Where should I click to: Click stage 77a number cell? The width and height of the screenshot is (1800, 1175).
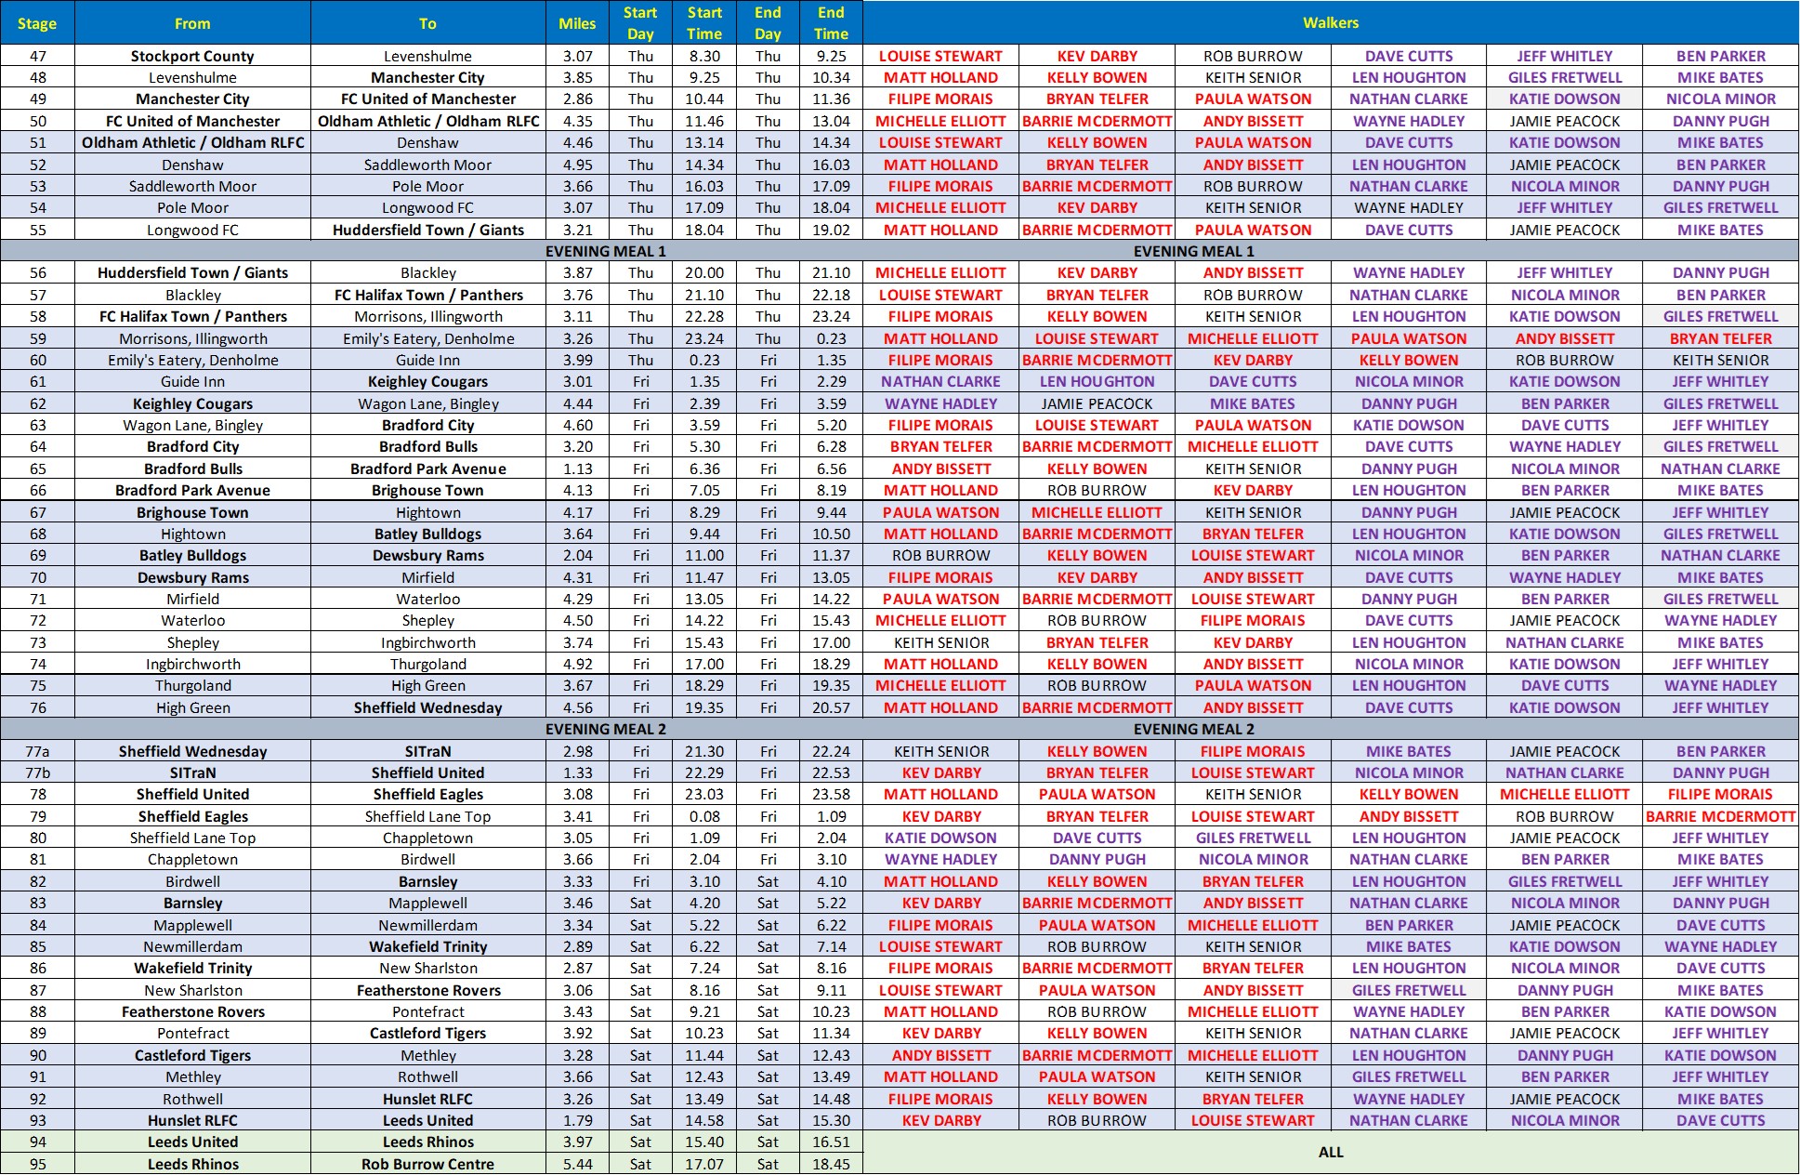37,751
